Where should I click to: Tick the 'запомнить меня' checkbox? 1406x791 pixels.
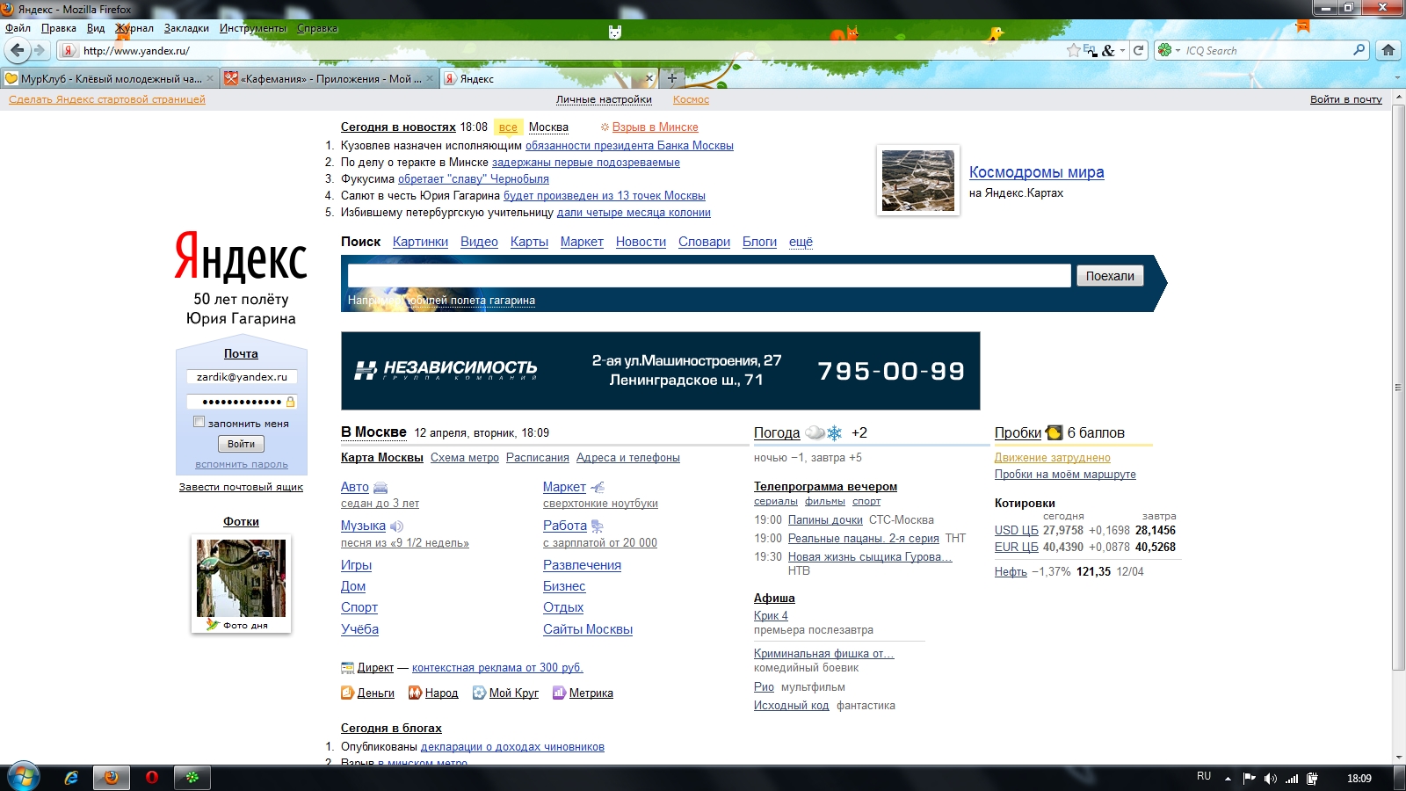[199, 422]
